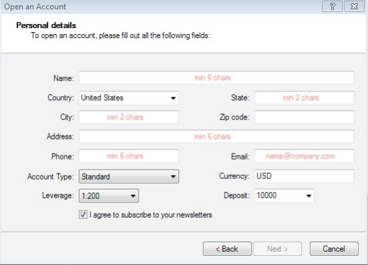Viewport: 368px width, 265px height.
Task: Open the Country dropdown showing United States
Action: coord(129,97)
